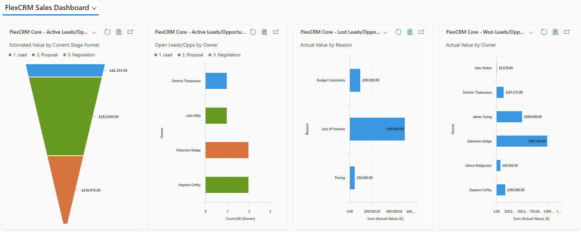
Task: Click the Pricing bar
Action: [352, 178]
